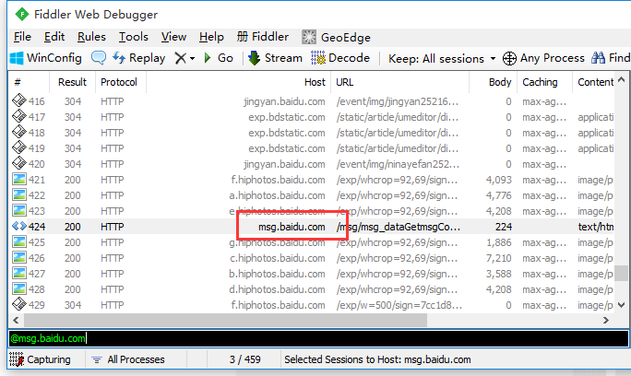631x376 pixels.
Task: Open the View menu
Action: click(173, 37)
